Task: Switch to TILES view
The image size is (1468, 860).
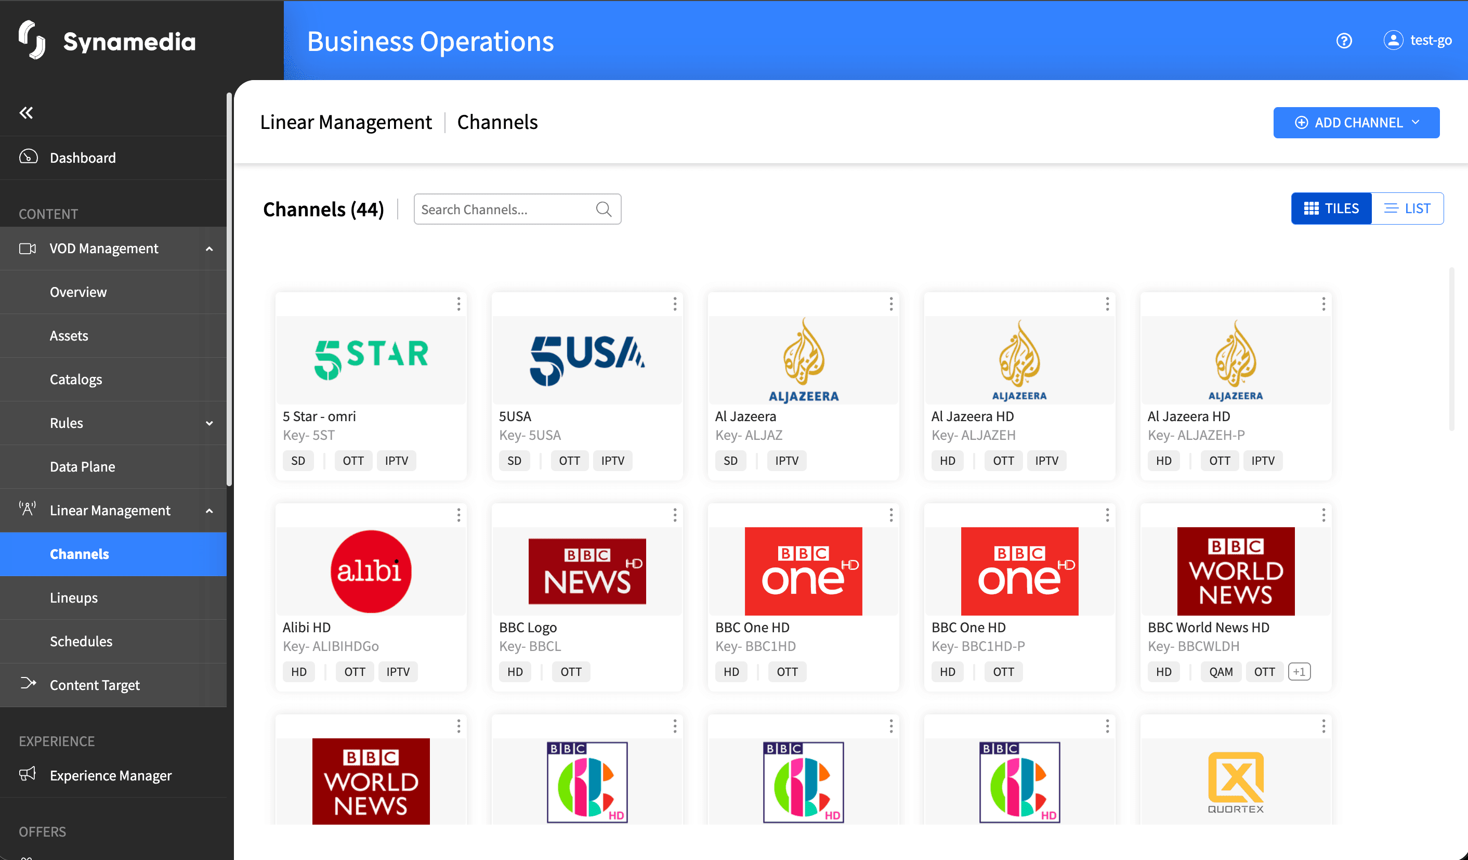Action: [1331, 209]
